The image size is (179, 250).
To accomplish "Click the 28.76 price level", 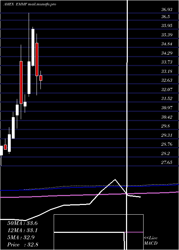I will click(167, 144).
